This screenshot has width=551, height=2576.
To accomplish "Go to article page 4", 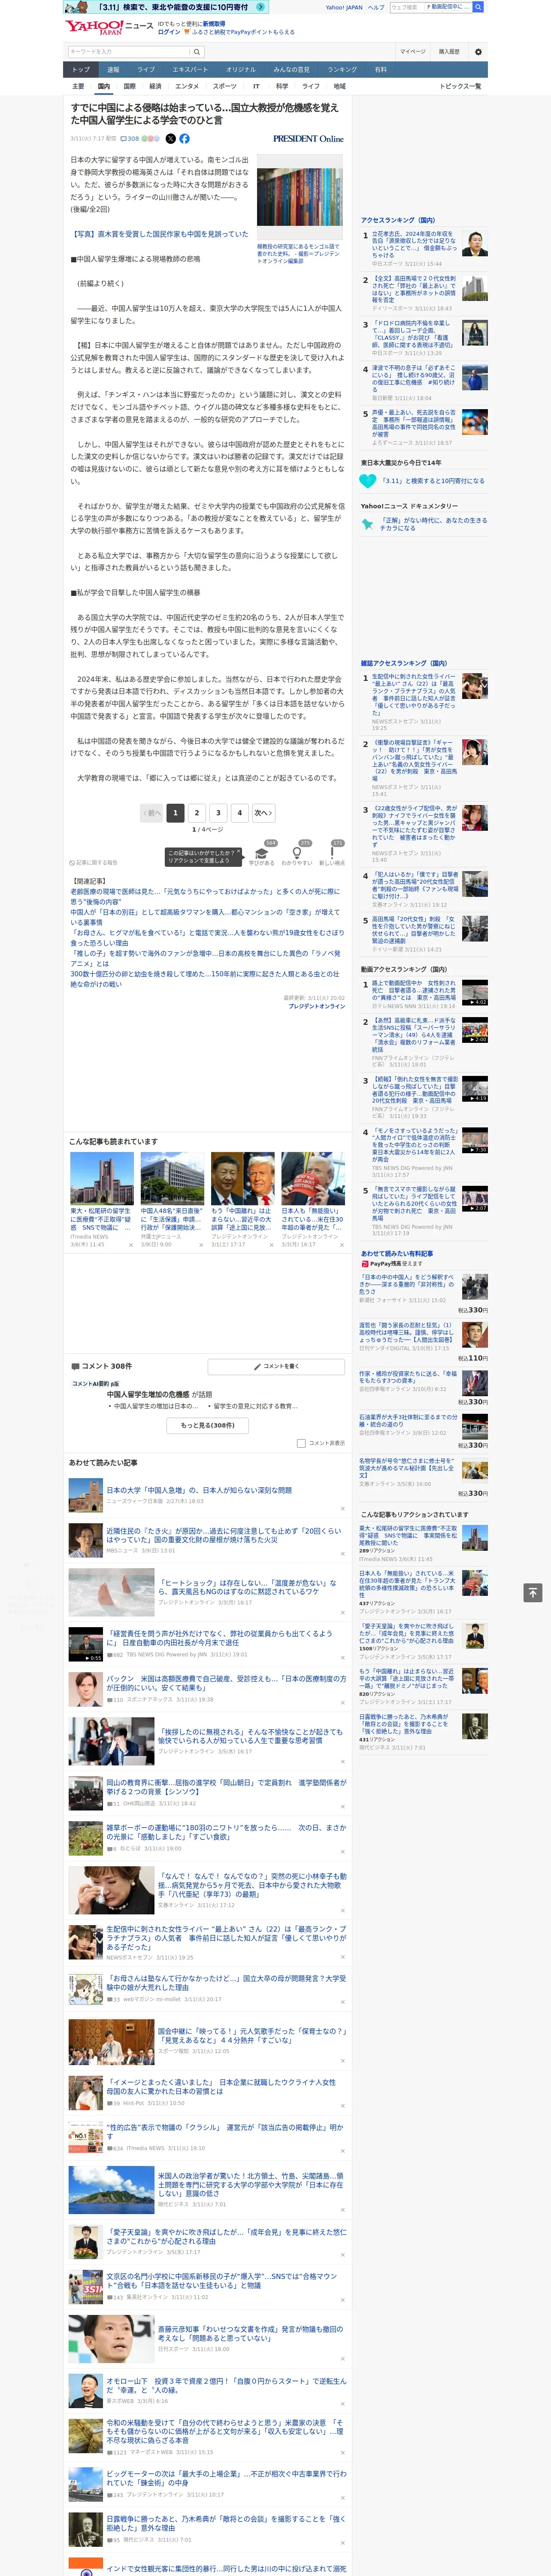I will pos(239,813).
